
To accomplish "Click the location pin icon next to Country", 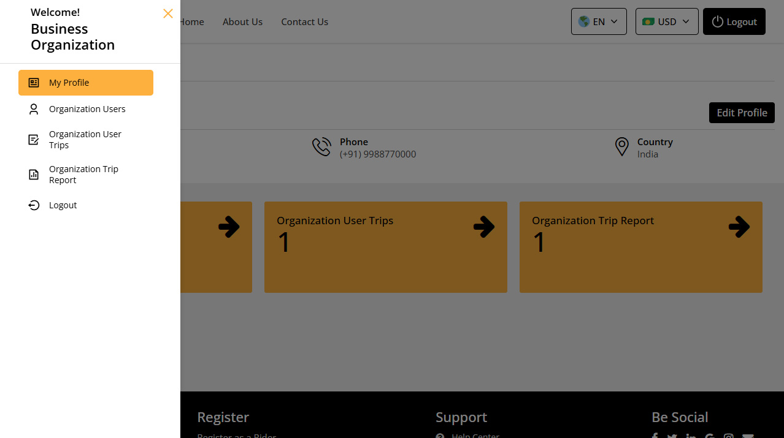I will tap(621, 147).
